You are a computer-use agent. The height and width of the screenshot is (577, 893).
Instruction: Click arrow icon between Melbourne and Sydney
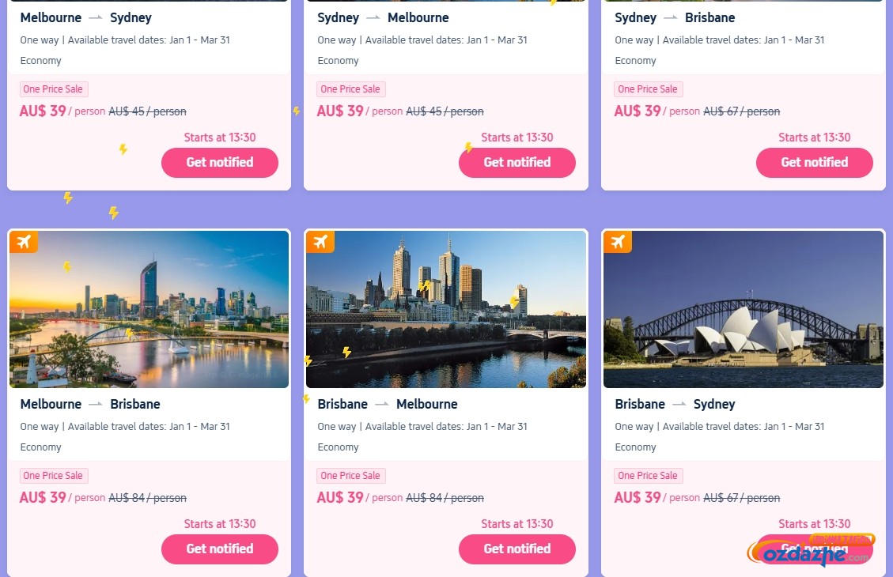click(96, 17)
